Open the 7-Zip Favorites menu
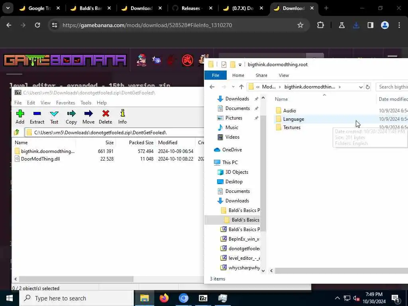Screen dimensions: 408x306 (66, 102)
